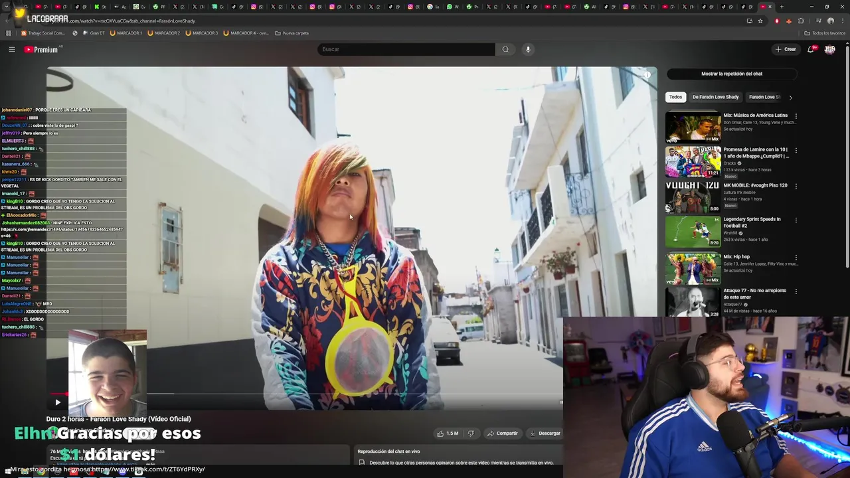Open the MARCADOR 3 bookmark
This screenshot has height=478, width=850.
click(202, 33)
